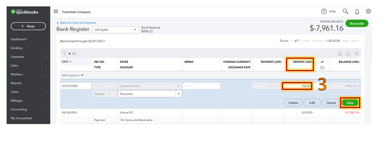385x148 pixels.
Task: Open the Help question mark icon
Action: pos(324,11)
